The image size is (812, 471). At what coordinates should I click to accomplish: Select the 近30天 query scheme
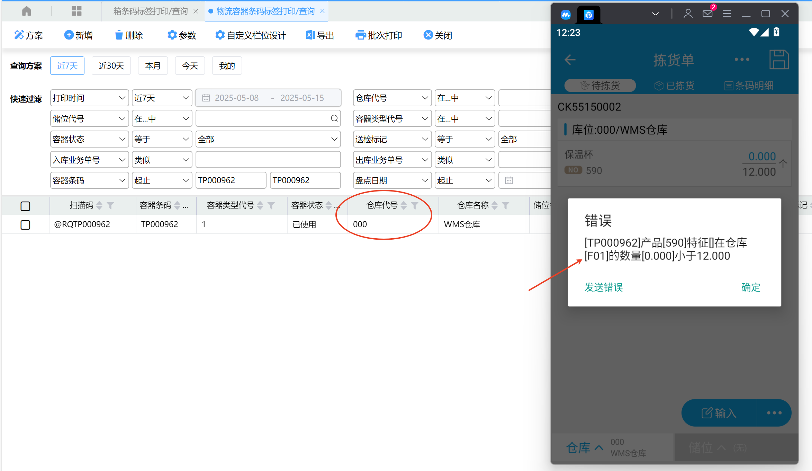[x=111, y=65]
